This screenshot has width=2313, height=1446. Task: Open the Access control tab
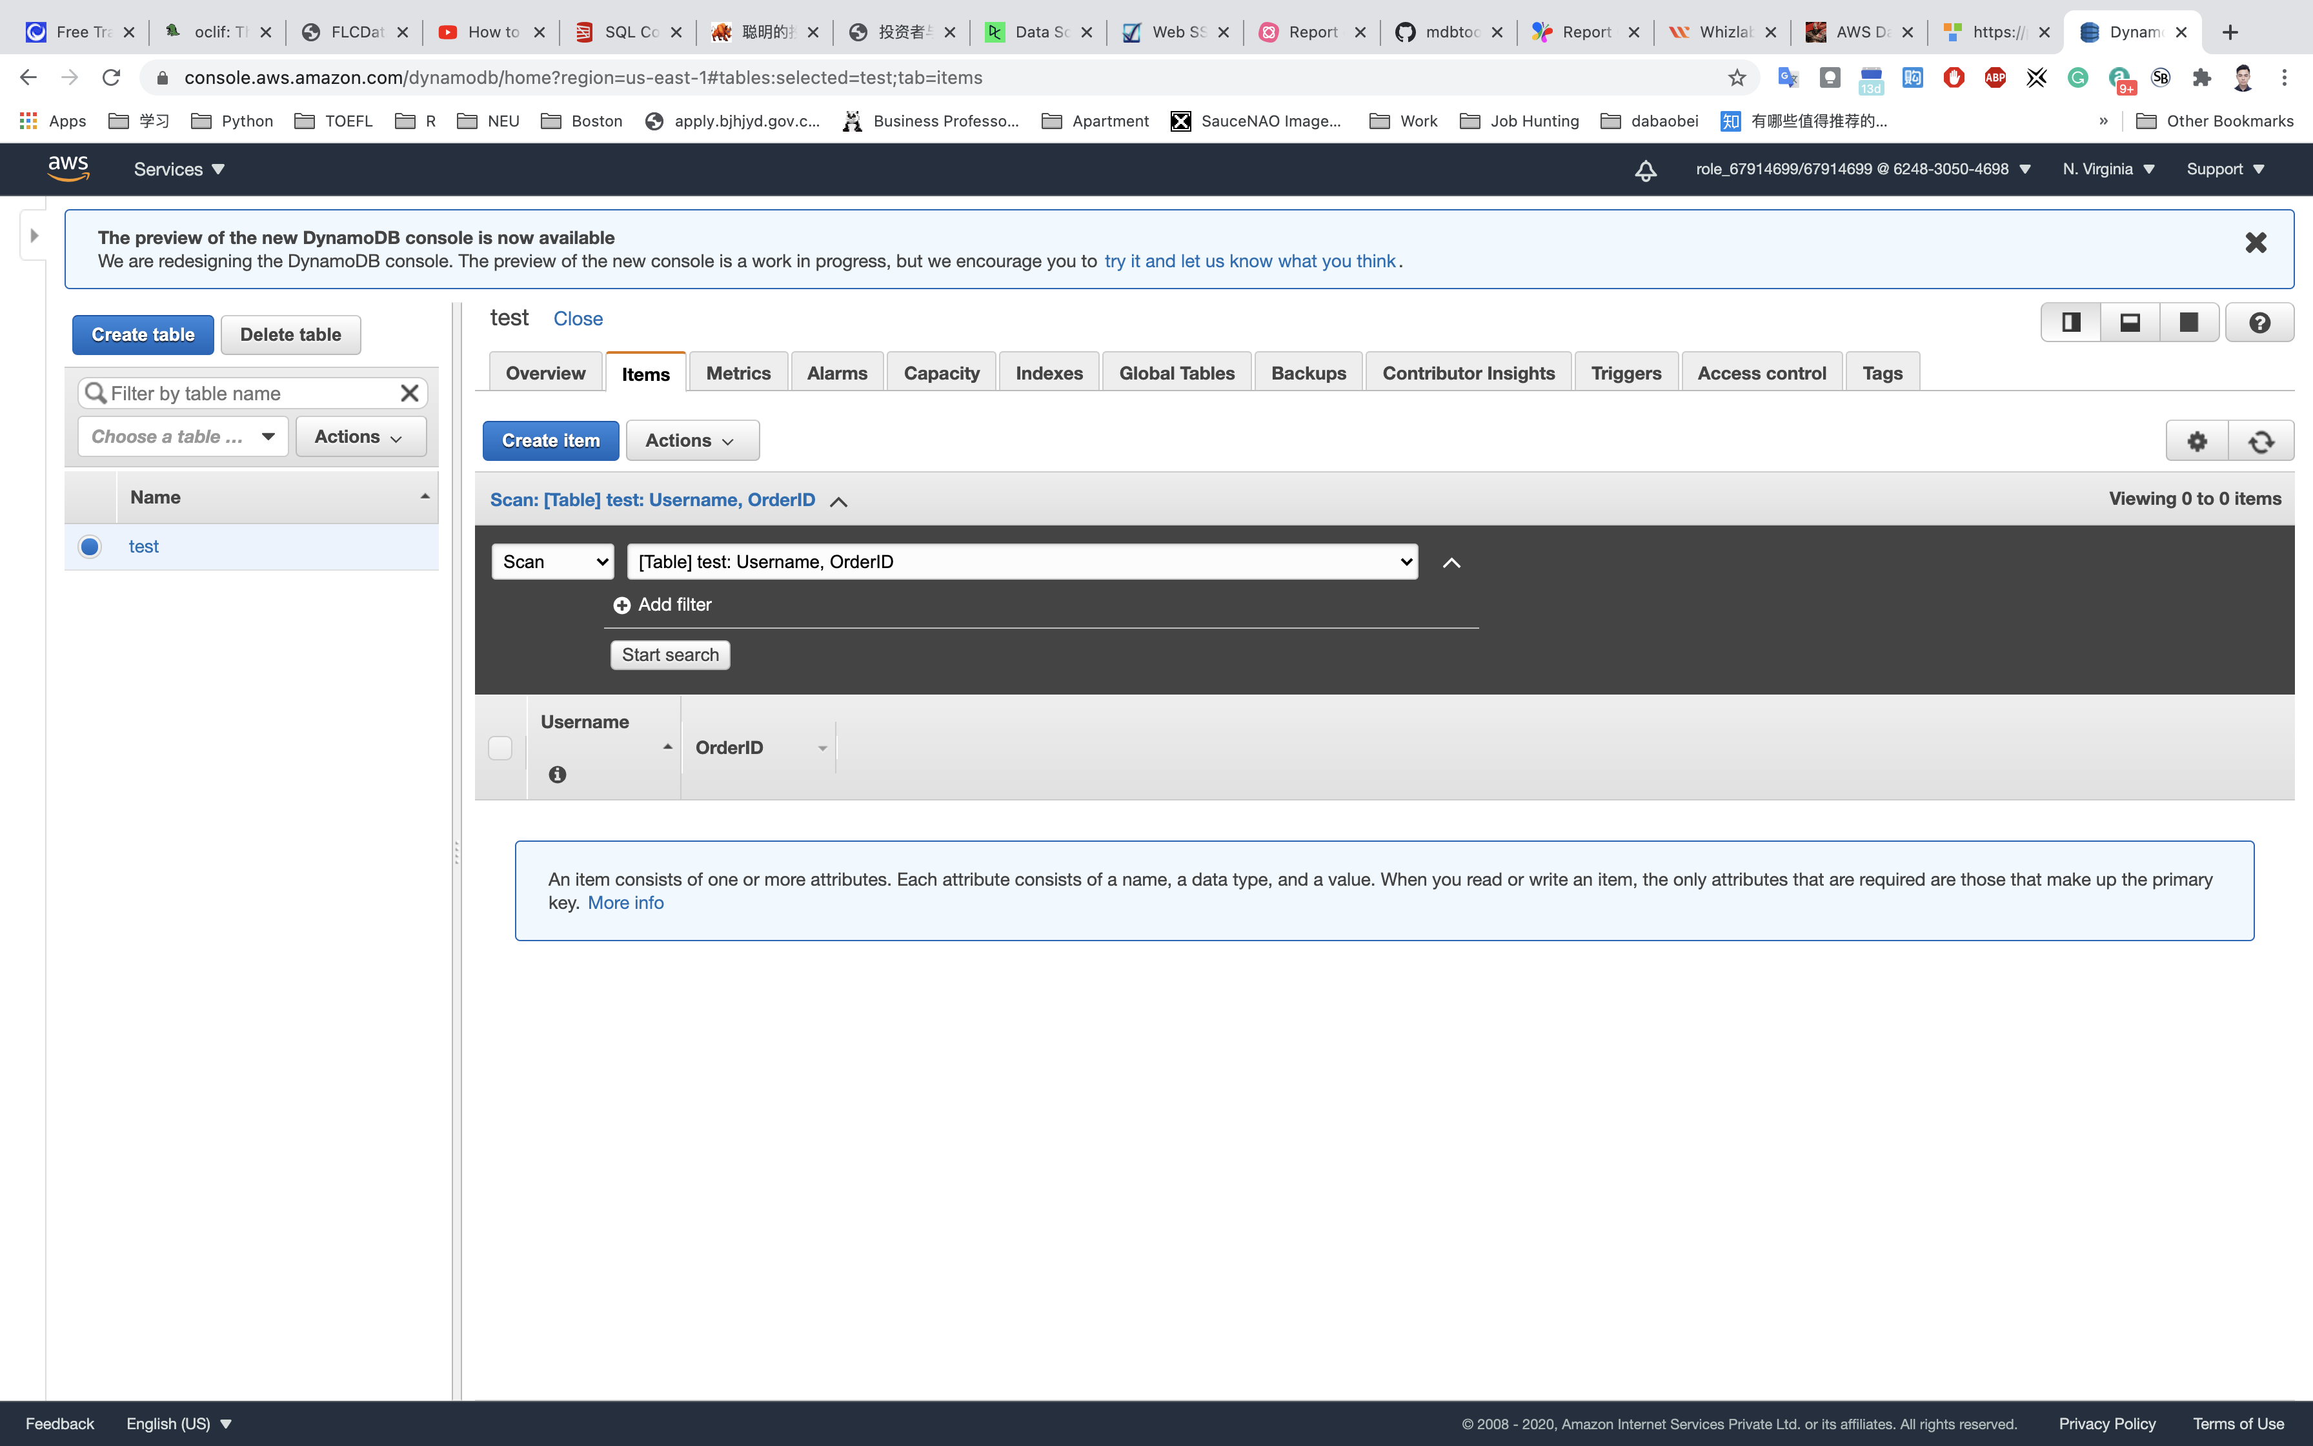(x=1761, y=373)
